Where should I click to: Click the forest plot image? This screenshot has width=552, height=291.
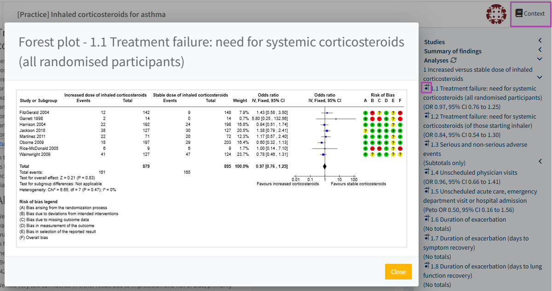[212, 168]
